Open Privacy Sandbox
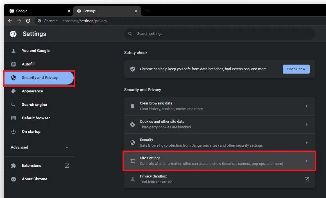 (219, 179)
